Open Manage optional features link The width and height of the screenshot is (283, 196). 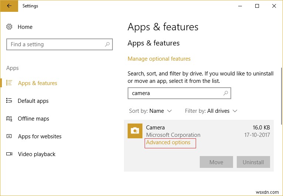[159, 59]
